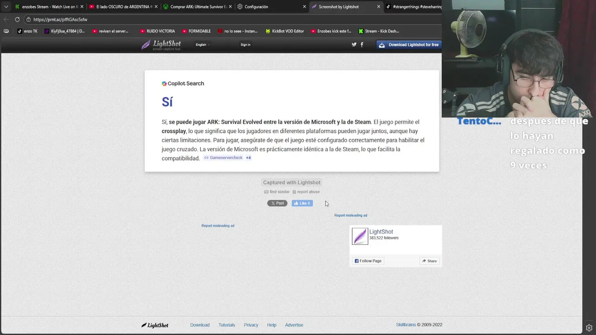Click the LightShot logo in the header

pyautogui.click(x=161, y=45)
